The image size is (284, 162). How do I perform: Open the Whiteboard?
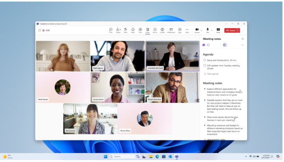click(171, 31)
